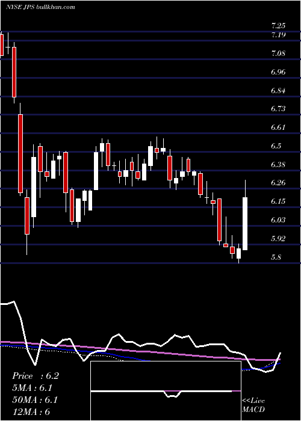Select the tallest red candlestick near 6.73

click(20, 153)
